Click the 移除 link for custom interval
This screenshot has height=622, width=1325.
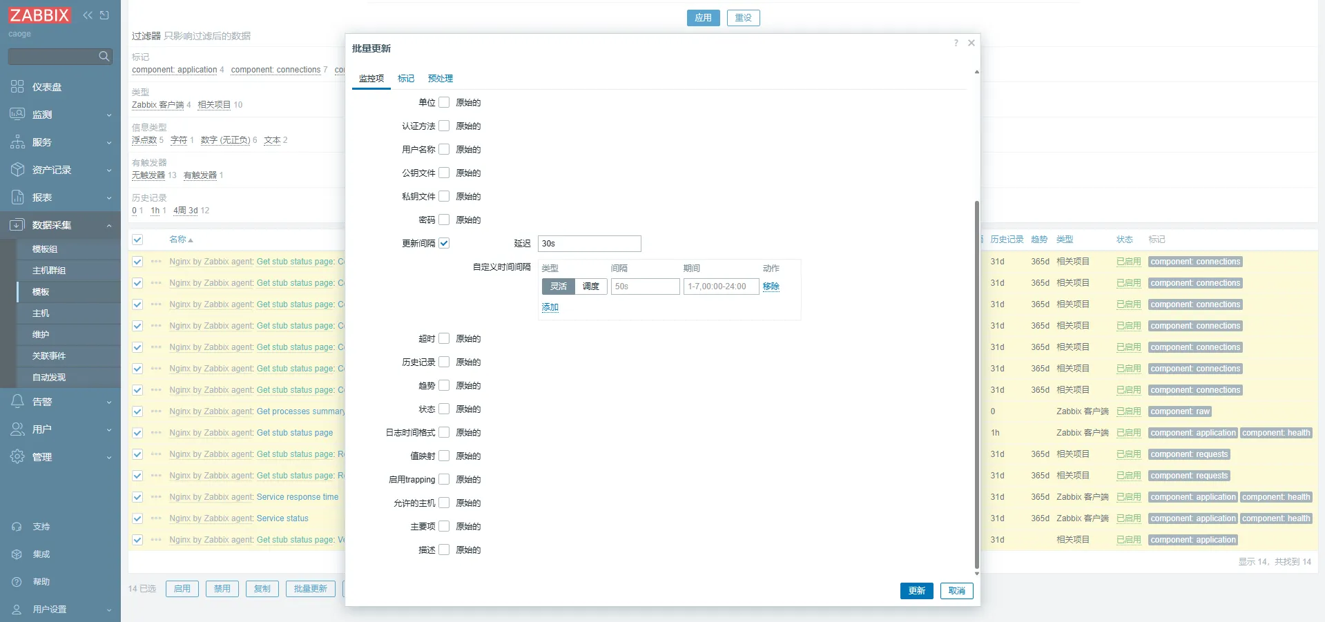click(x=771, y=286)
